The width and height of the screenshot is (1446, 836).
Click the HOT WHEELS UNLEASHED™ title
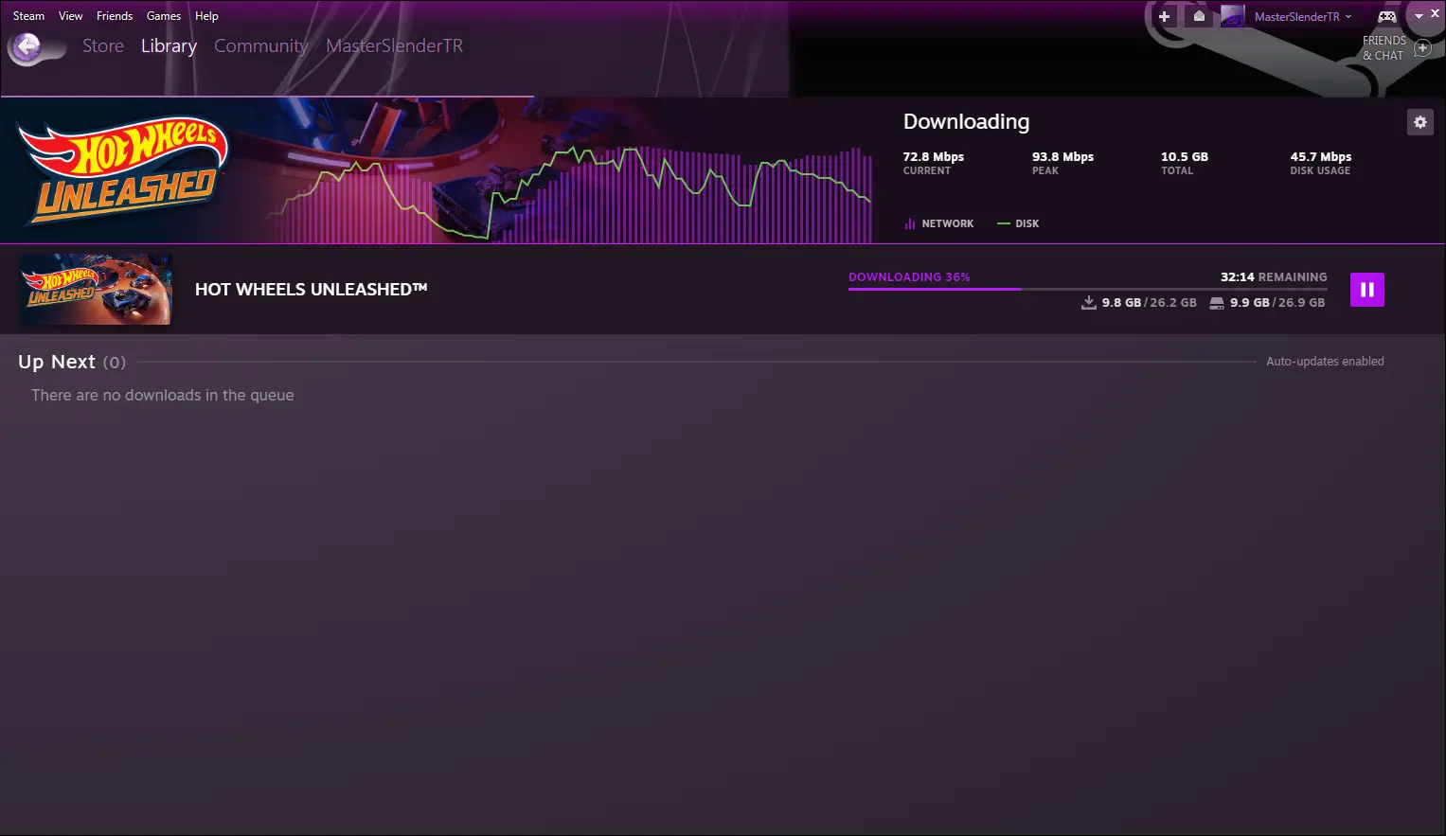coord(312,290)
